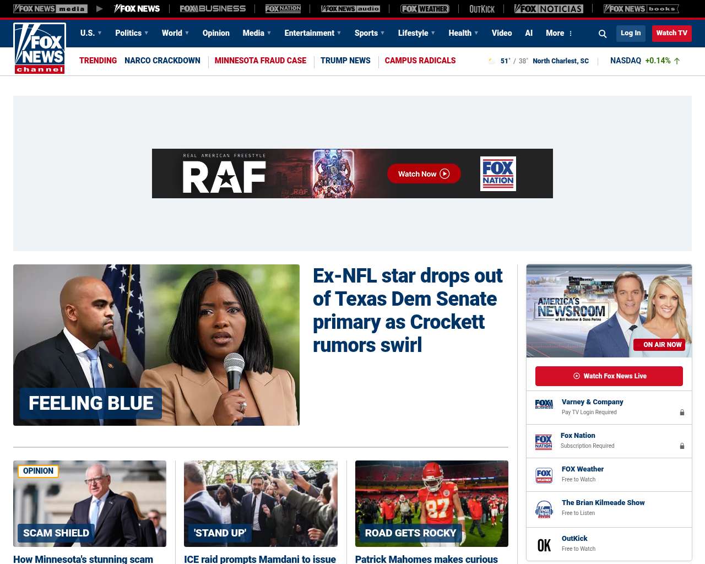Click the lock icon for Varney & Company
705x564 pixels.
point(682,412)
